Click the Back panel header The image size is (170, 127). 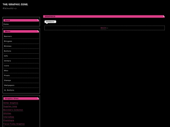(21, 20)
